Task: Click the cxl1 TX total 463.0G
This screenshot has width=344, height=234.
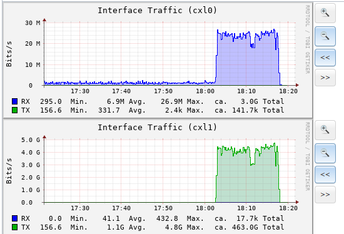Action: pos(245,227)
